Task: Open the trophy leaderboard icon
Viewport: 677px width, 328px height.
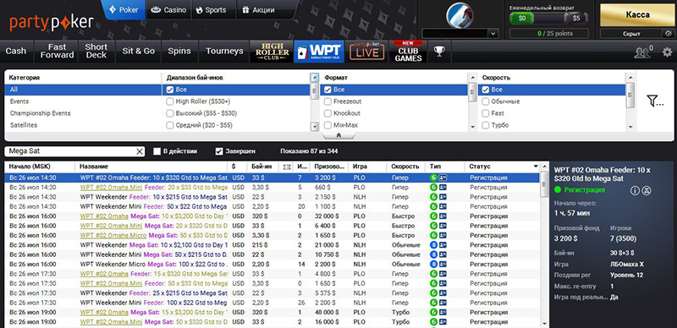Action: 439,52
